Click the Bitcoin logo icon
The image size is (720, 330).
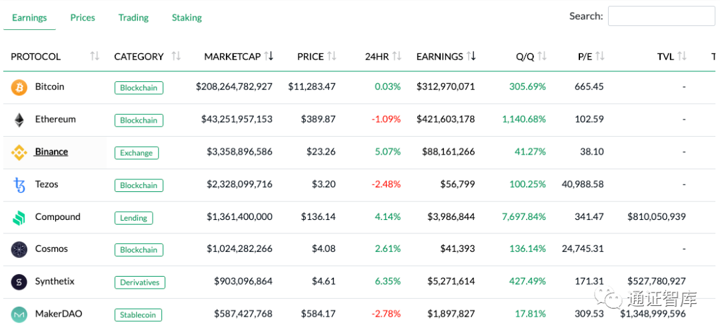pos(19,87)
